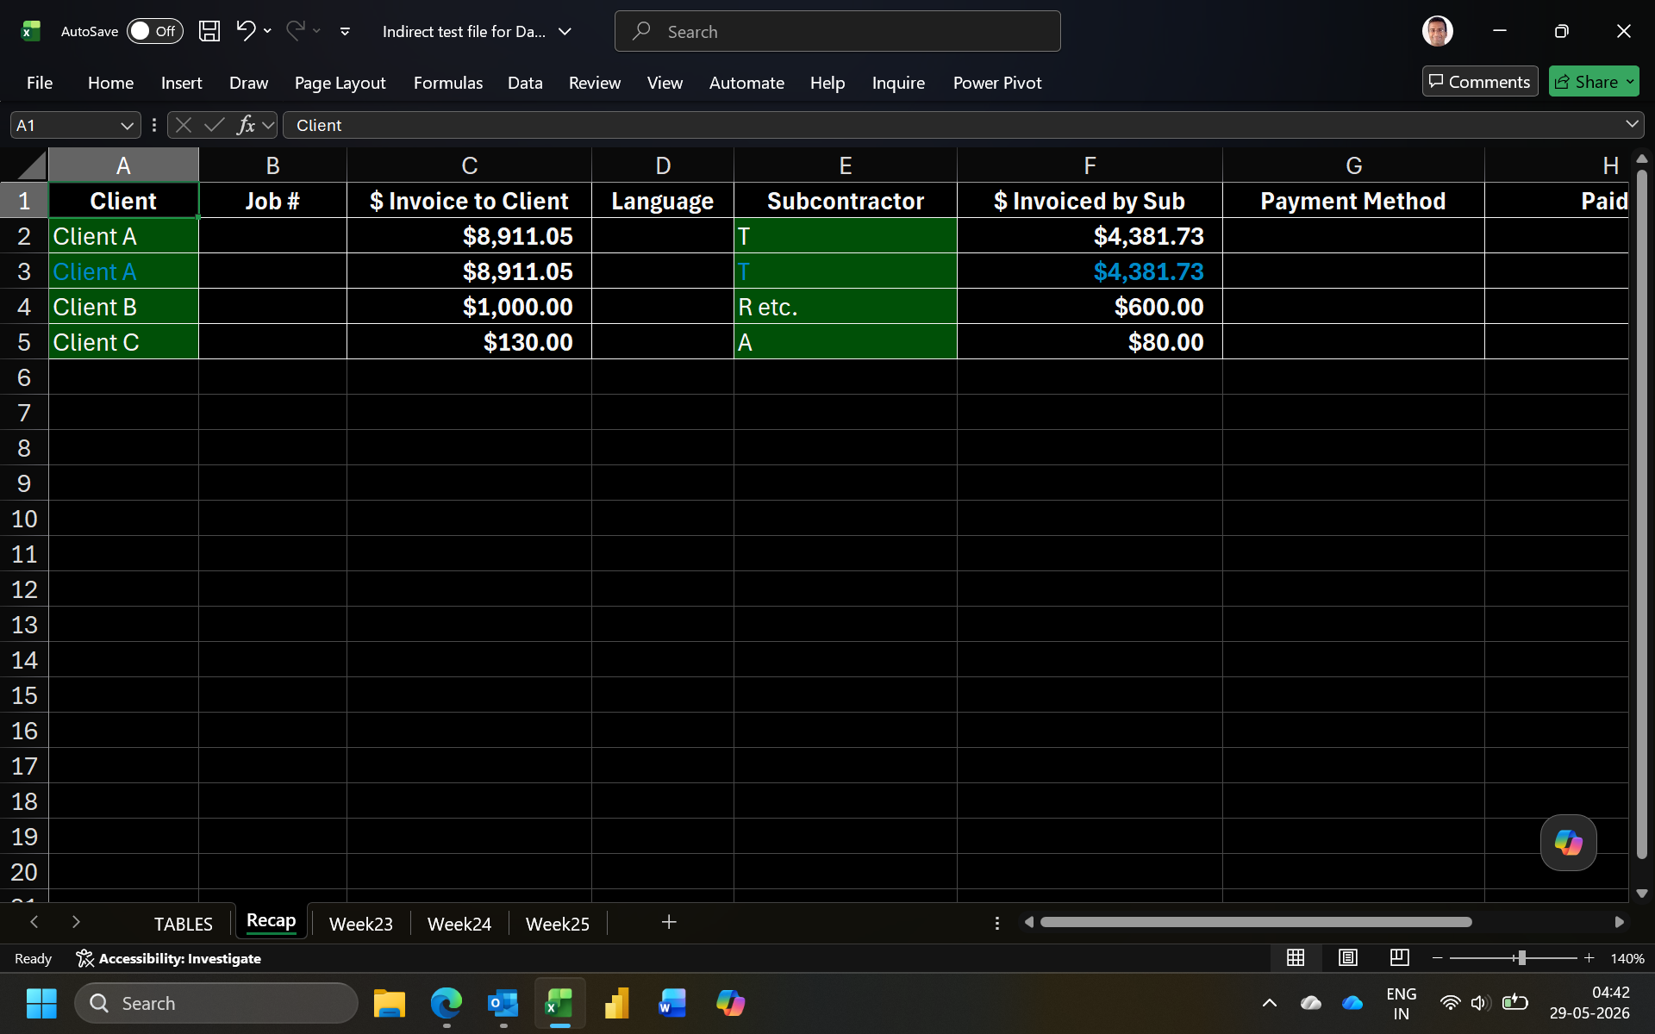Select cell with R etc. subcontractor

pos(845,307)
